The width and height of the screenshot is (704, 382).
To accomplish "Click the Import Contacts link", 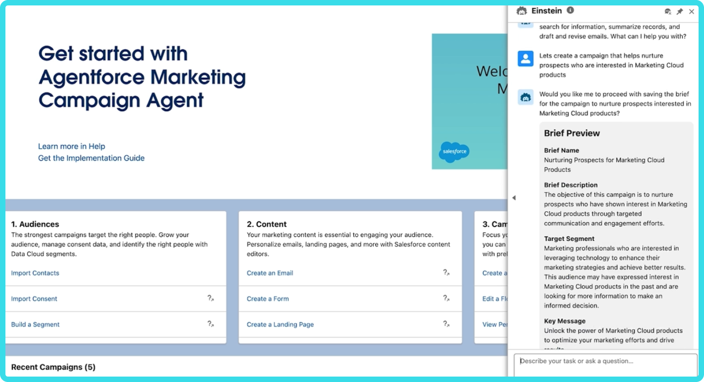I will [x=35, y=273].
